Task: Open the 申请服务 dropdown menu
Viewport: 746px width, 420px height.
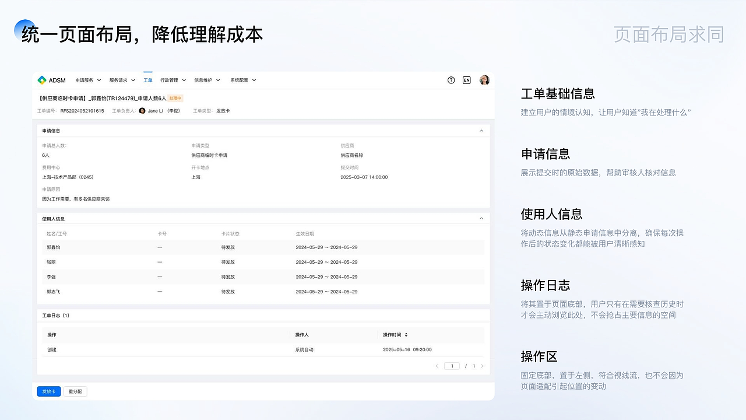Action: [x=87, y=80]
